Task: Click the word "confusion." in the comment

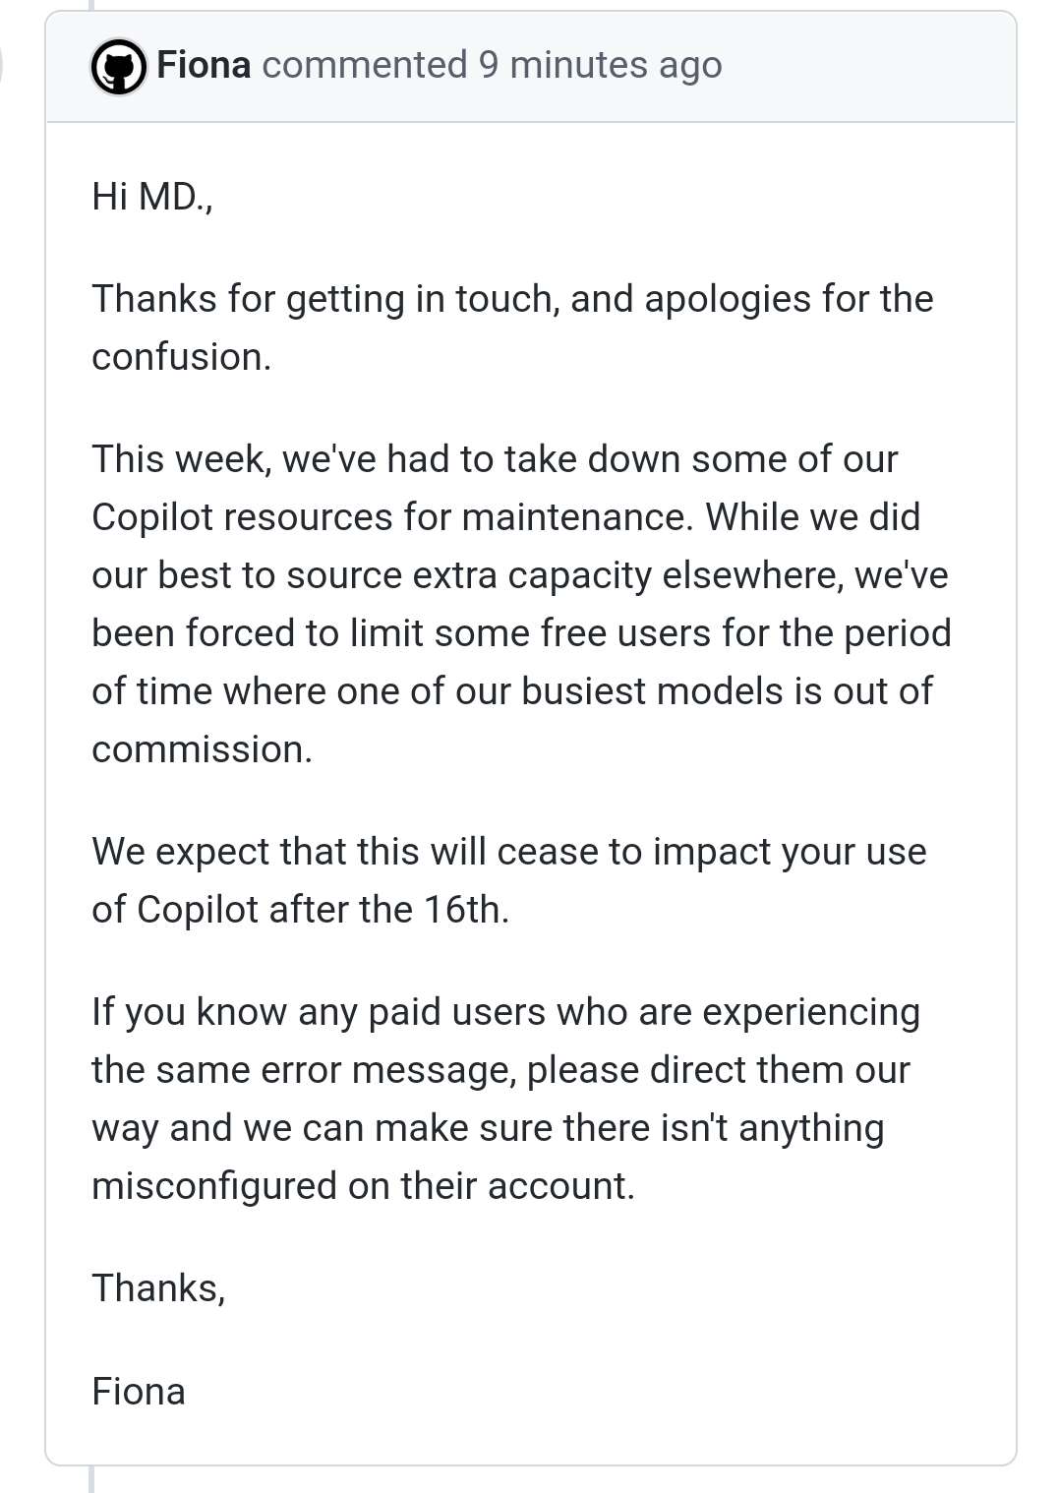Action: tap(181, 357)
